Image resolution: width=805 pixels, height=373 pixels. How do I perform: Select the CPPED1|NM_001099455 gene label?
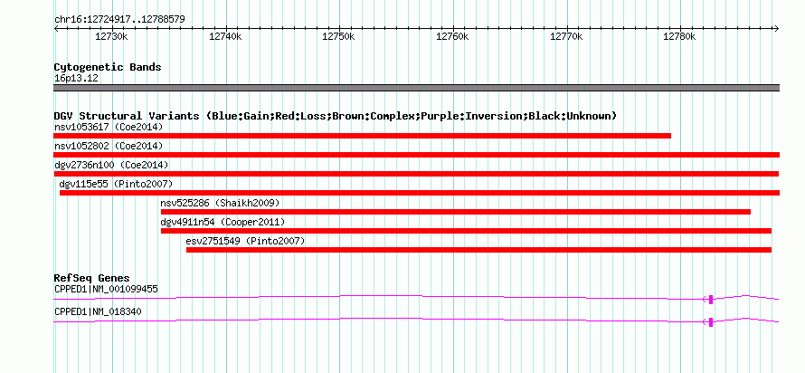(106, 289)
